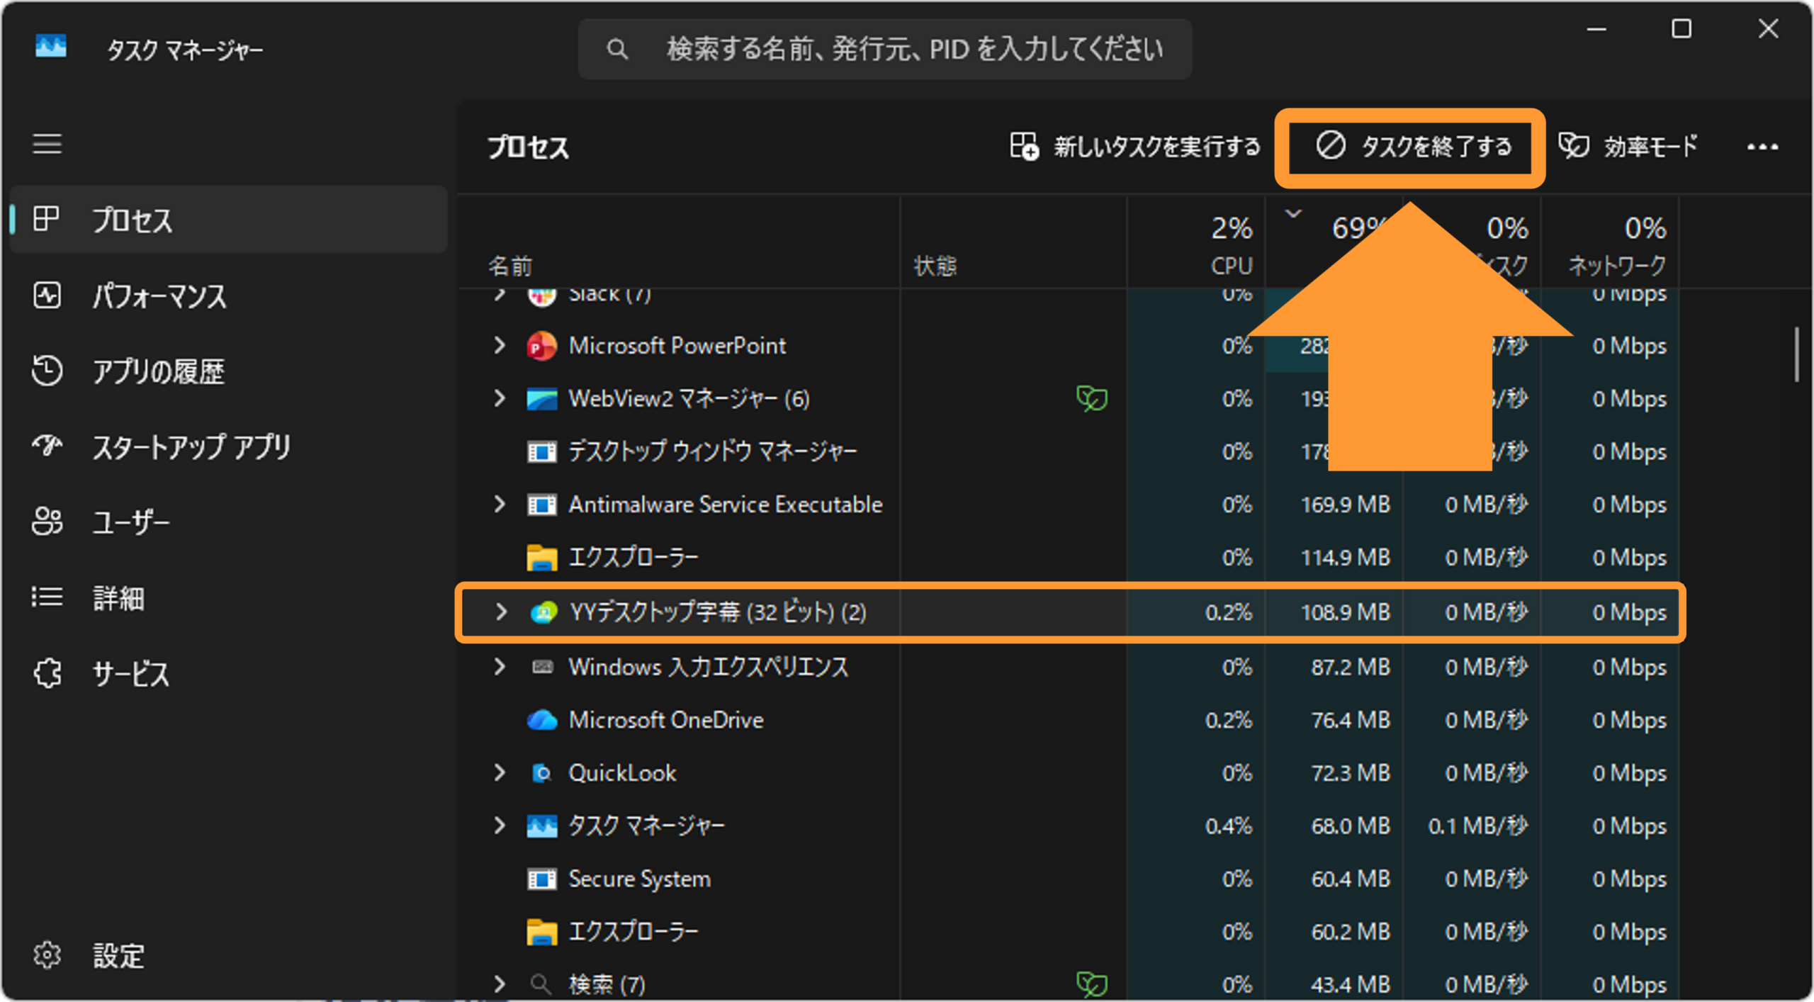Click the スタートアップ アプリ gauge icon
The height and width of the screenshot is (1002, 1814).
[x=47, y=446]
